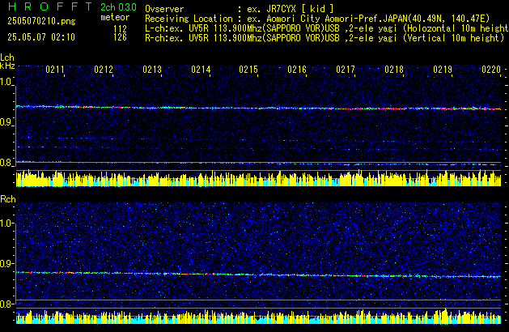Click the L-ch receiver description line

[327, 28]
